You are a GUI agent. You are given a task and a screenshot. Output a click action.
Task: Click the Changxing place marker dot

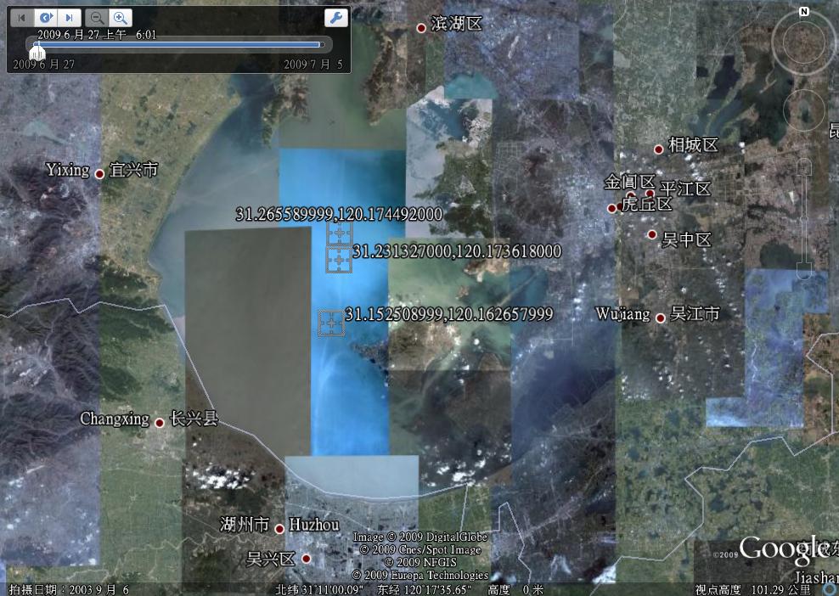click(x=159, y=422)
